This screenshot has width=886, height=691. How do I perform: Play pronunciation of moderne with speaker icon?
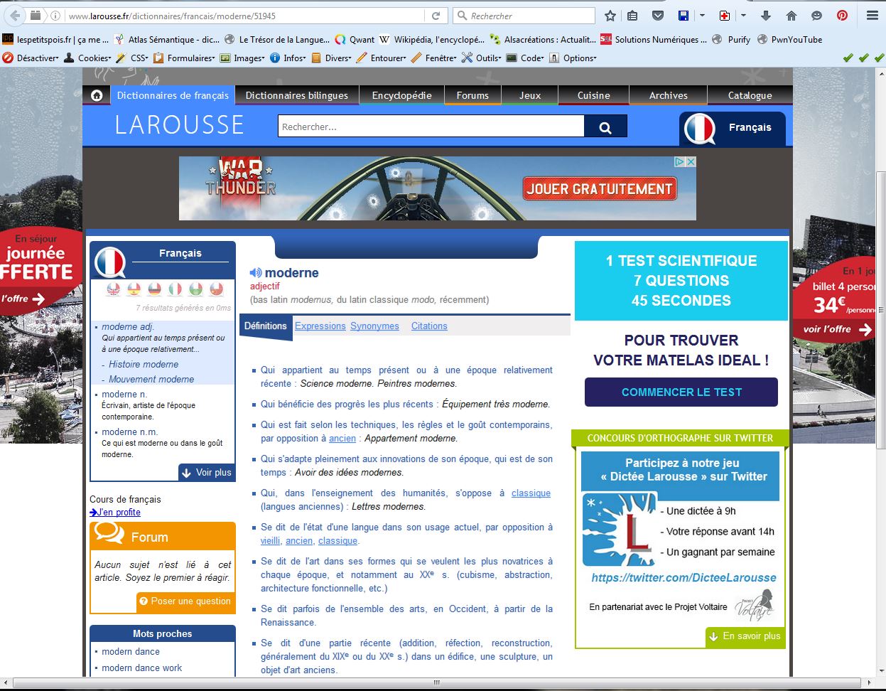[x=256, y=273]
